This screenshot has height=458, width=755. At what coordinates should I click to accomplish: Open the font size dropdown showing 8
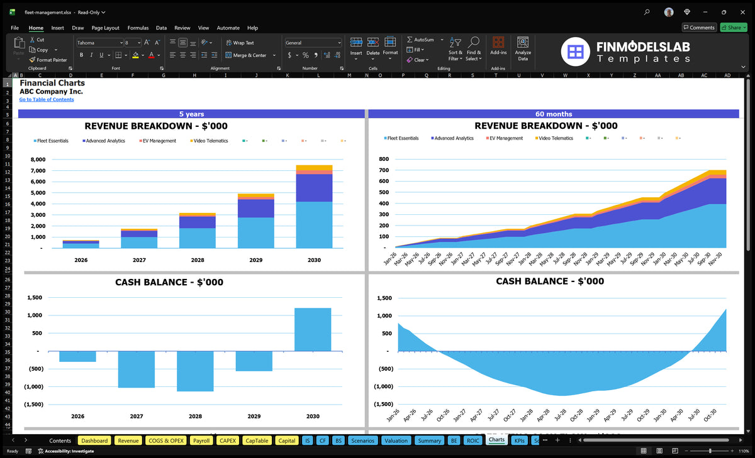[x=138, y=43]
